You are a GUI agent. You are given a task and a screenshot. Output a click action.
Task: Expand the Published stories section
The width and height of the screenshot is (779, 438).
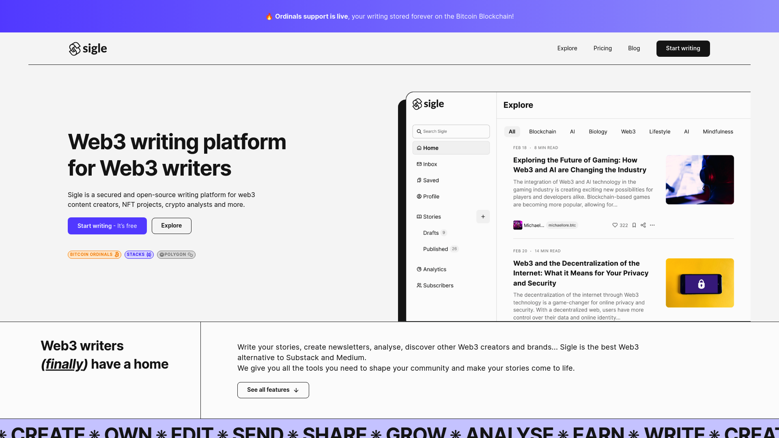pyautogui.click(x=435, y=249)
